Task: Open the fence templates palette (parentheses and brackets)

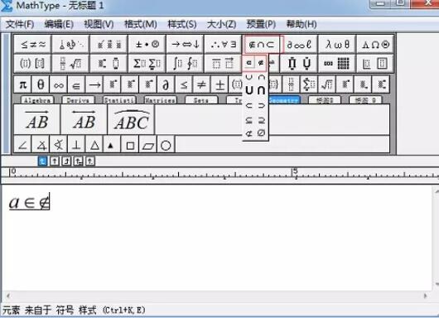Action: click(x=33, y=64)
